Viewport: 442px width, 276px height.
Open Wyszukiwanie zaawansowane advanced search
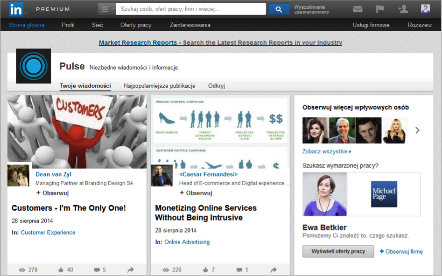311,9
